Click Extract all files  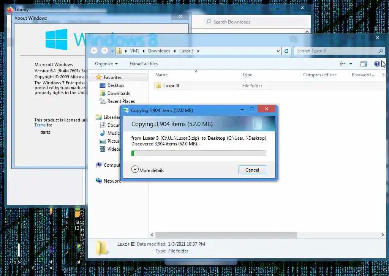[143, 64]
